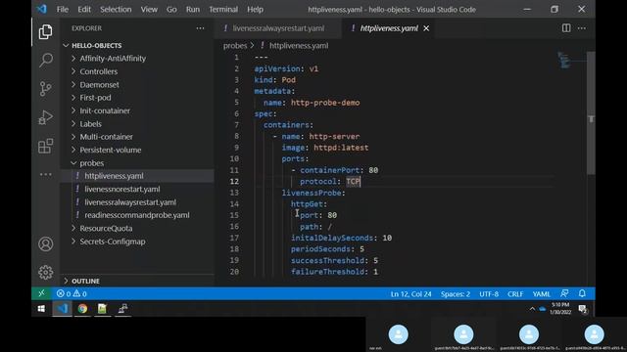Open the Manage gear icon

click(46, 272)
